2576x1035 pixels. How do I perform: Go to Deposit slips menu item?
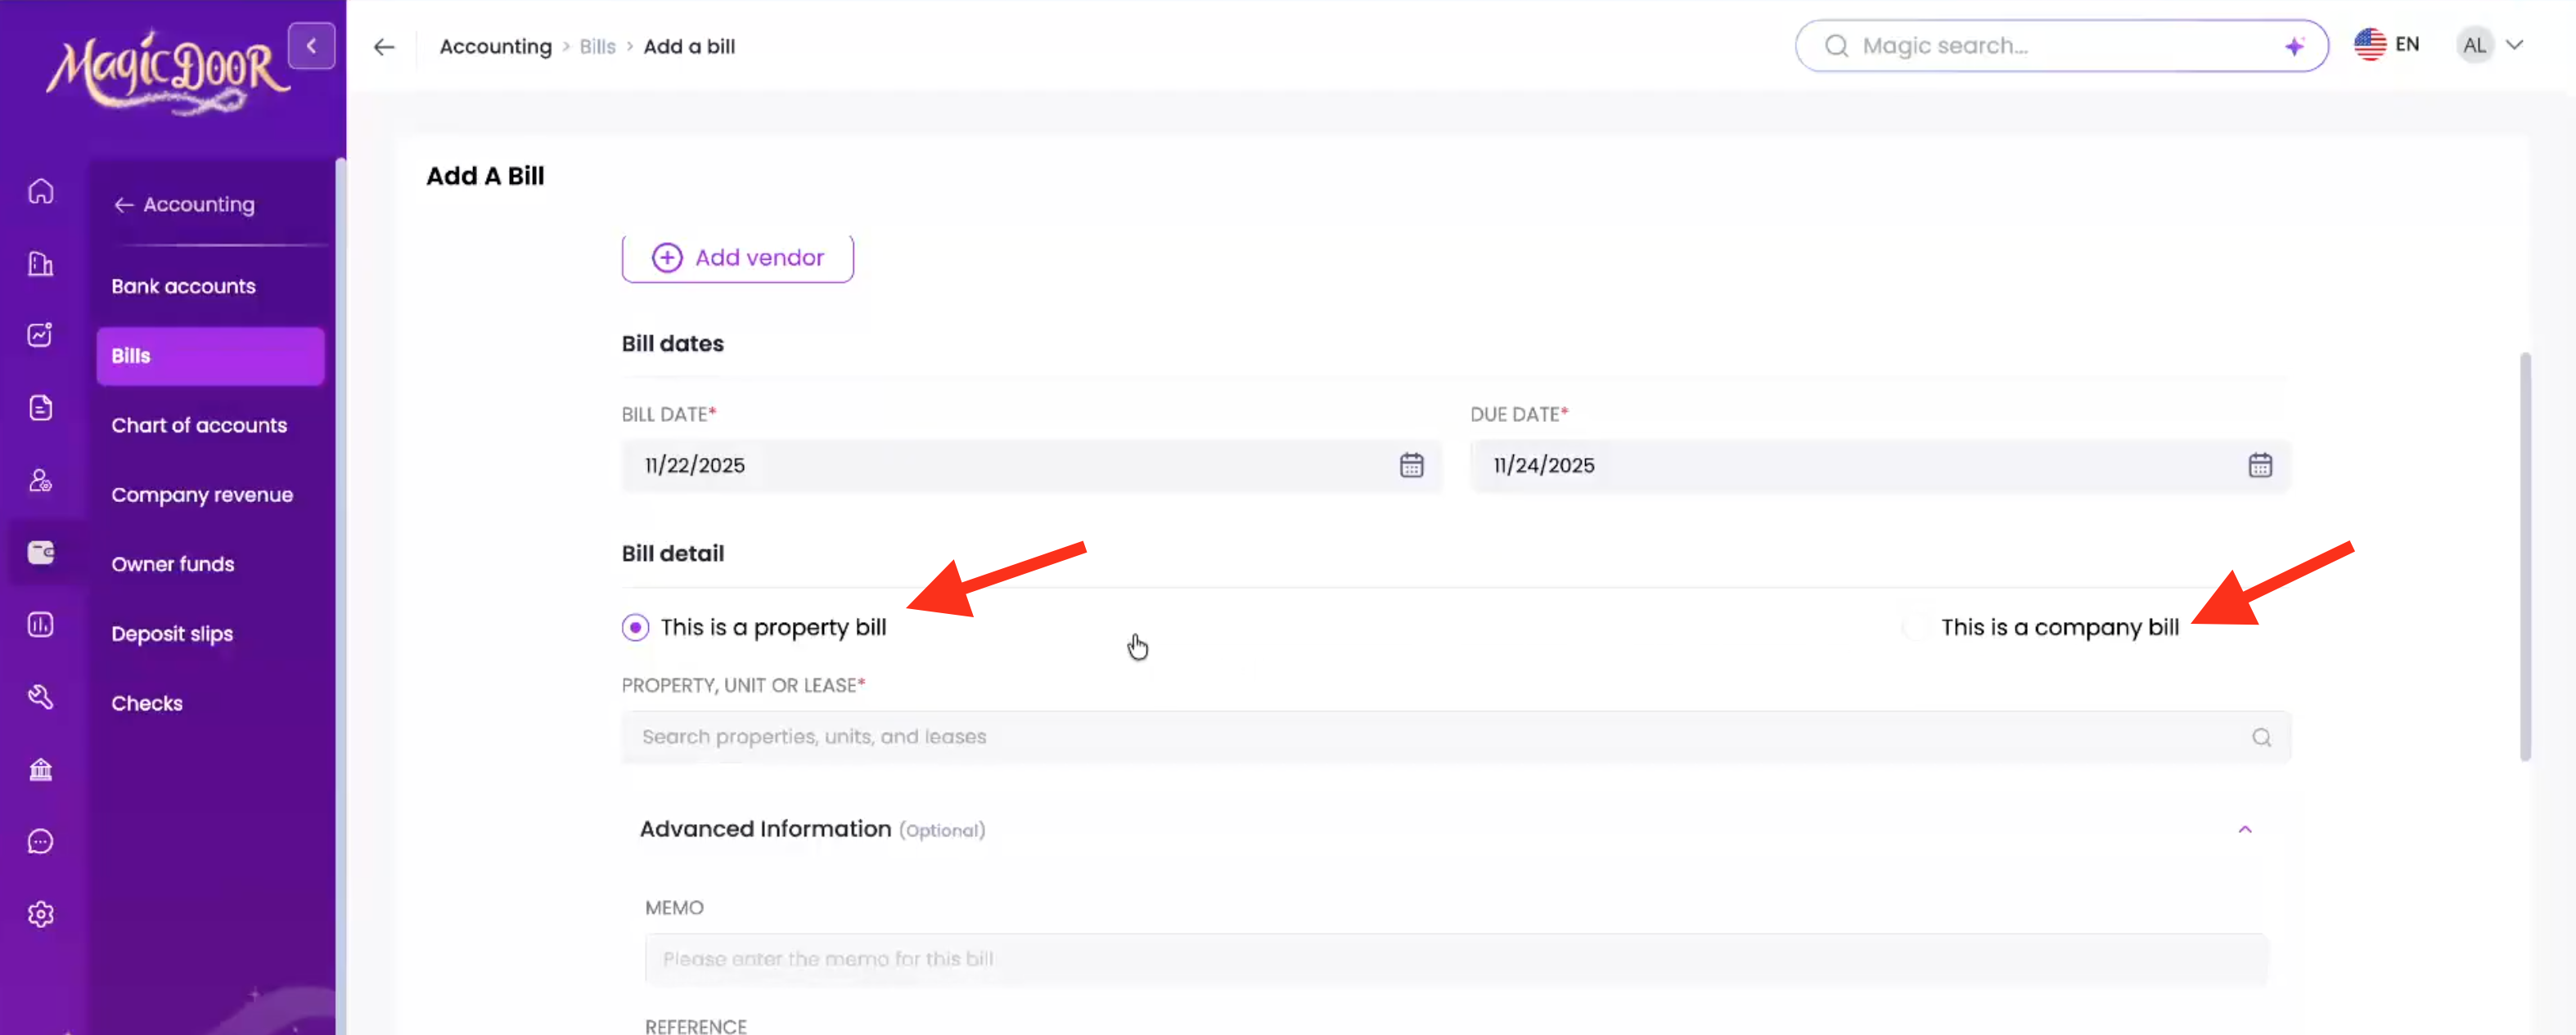pos(172,634)
